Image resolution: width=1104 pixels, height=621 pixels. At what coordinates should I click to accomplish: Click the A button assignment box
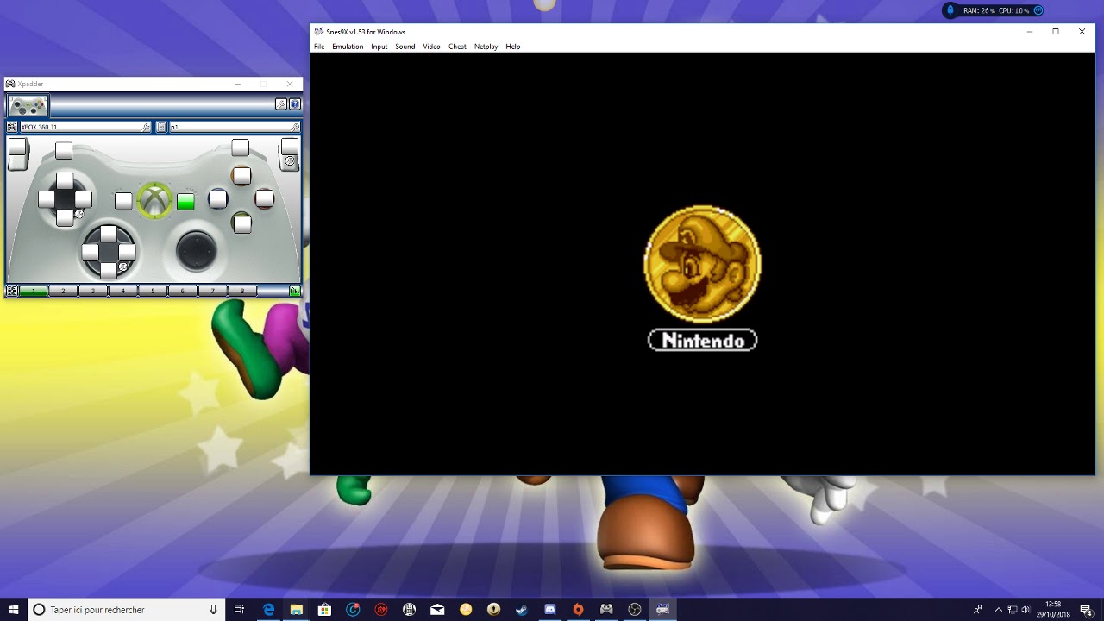coord(242,224)
